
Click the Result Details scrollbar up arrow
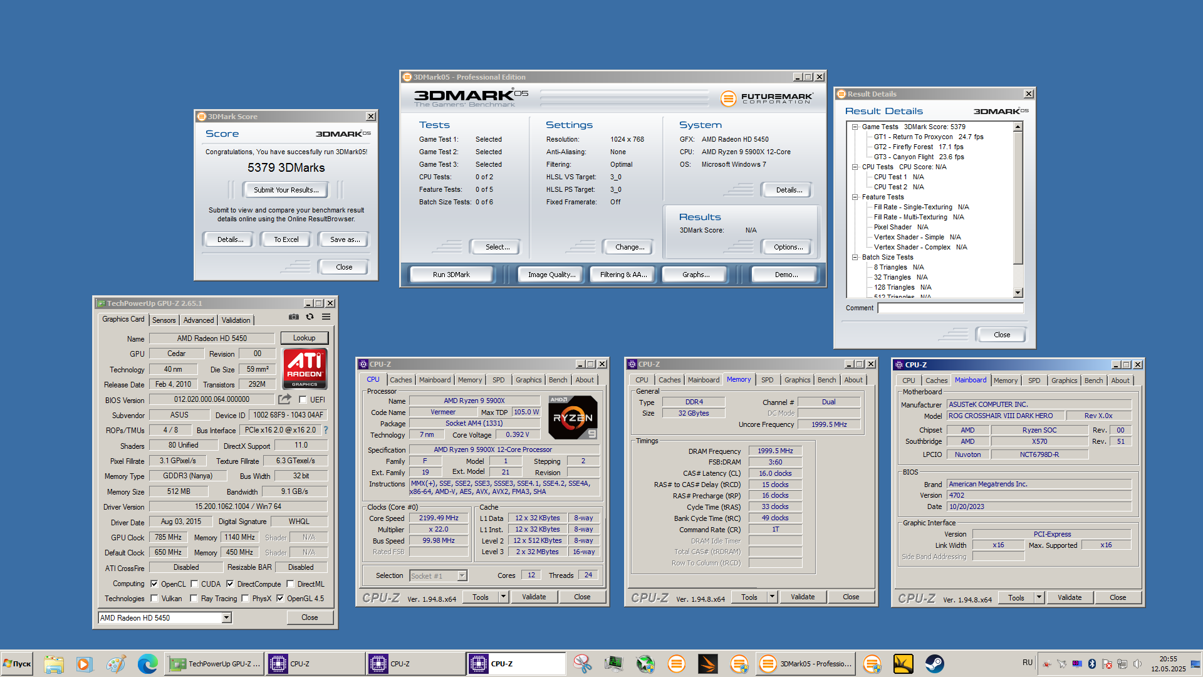click(1018, 127)
